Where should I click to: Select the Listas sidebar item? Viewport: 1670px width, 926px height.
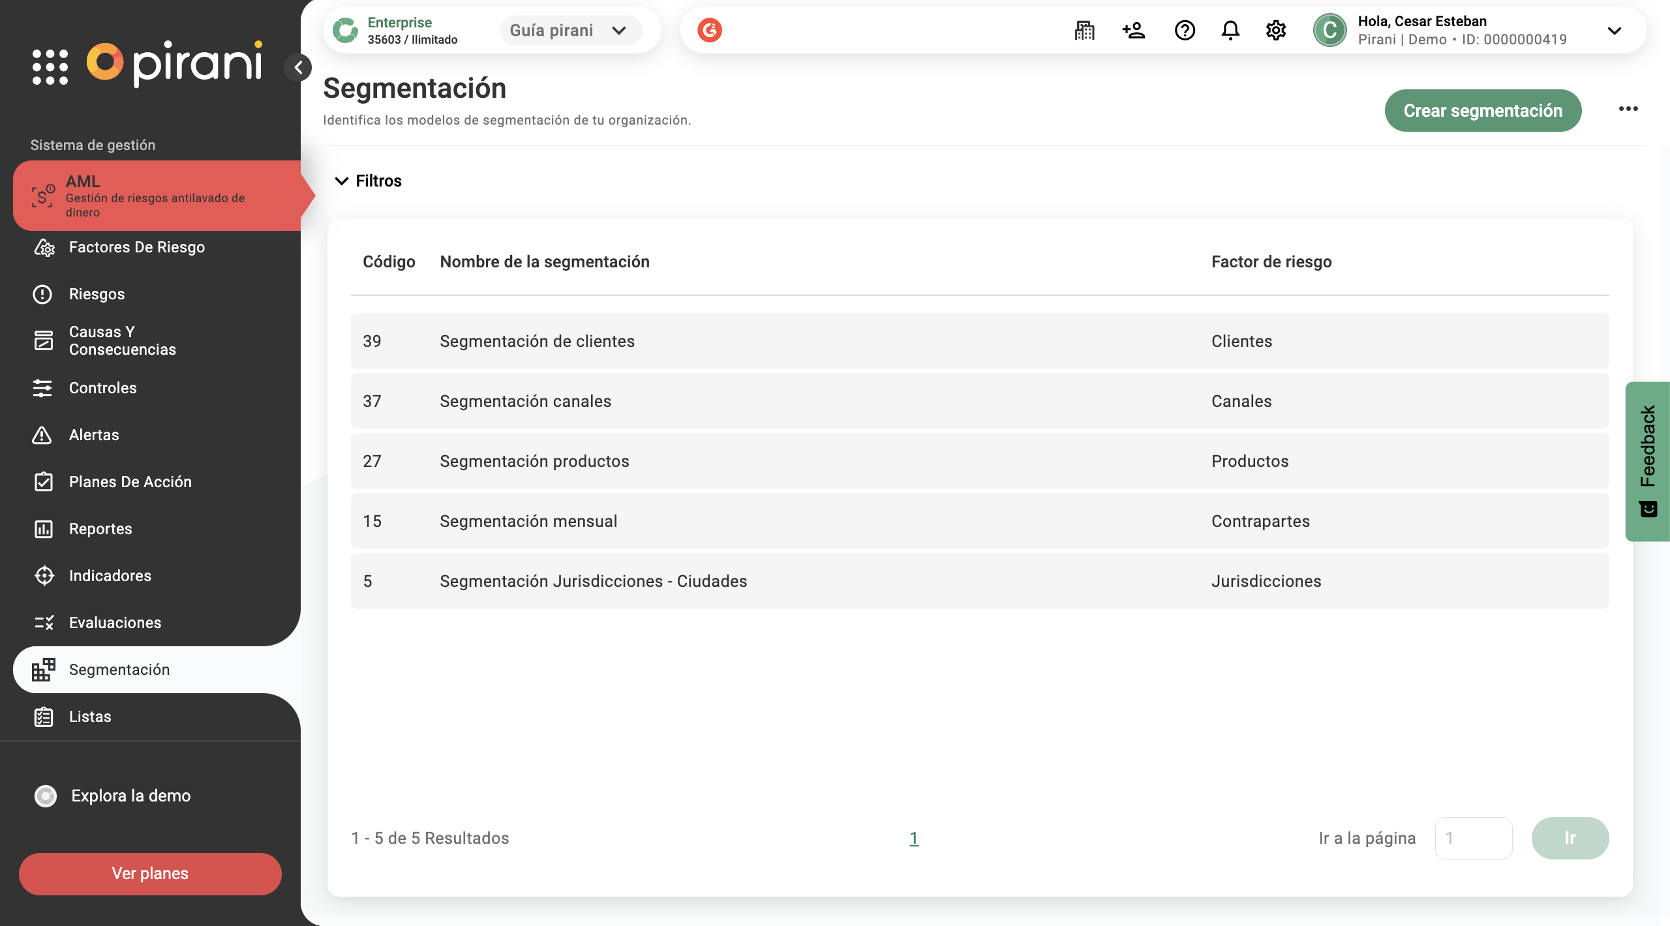coord(90,717)
